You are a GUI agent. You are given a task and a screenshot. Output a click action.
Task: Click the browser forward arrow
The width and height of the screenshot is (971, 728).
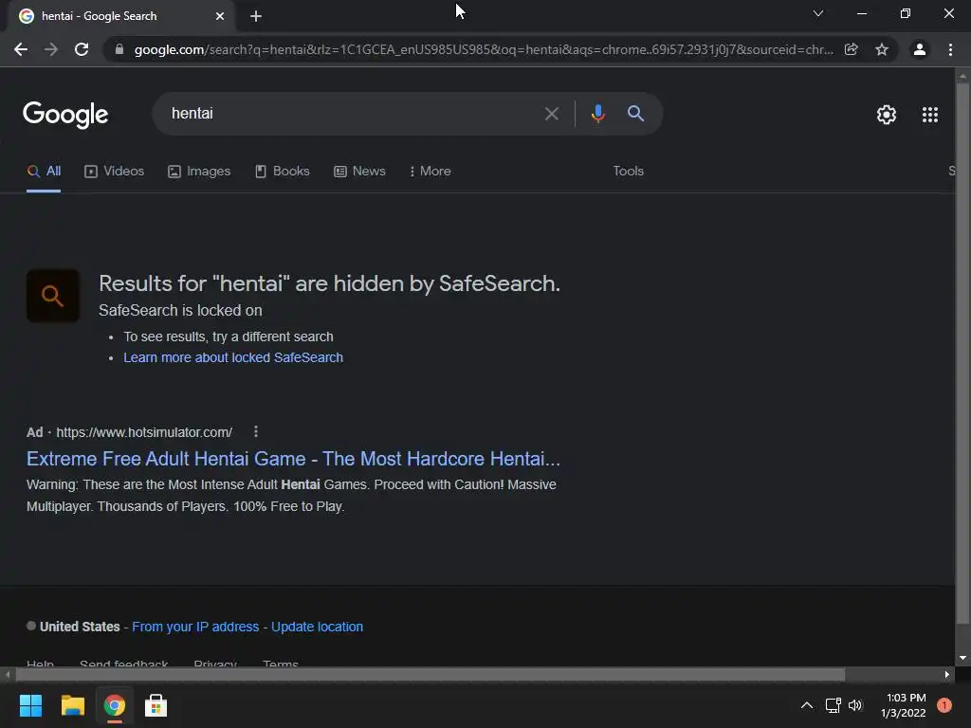click(51, 49)
